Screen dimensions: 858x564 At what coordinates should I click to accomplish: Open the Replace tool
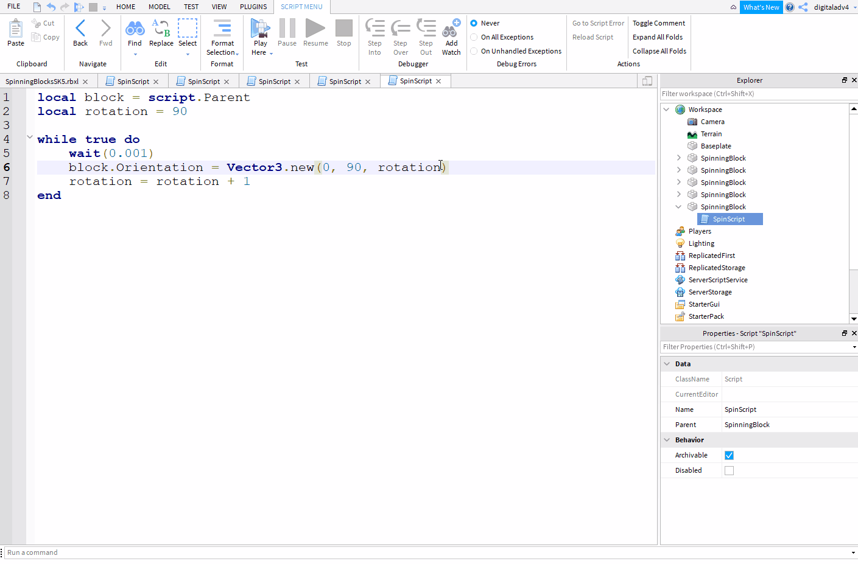[x=161, y=28]
